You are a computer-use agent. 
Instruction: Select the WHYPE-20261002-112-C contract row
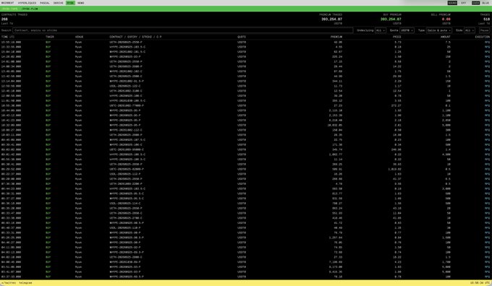[245, 130]
